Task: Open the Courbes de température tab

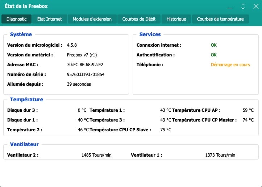Action: 220,19
